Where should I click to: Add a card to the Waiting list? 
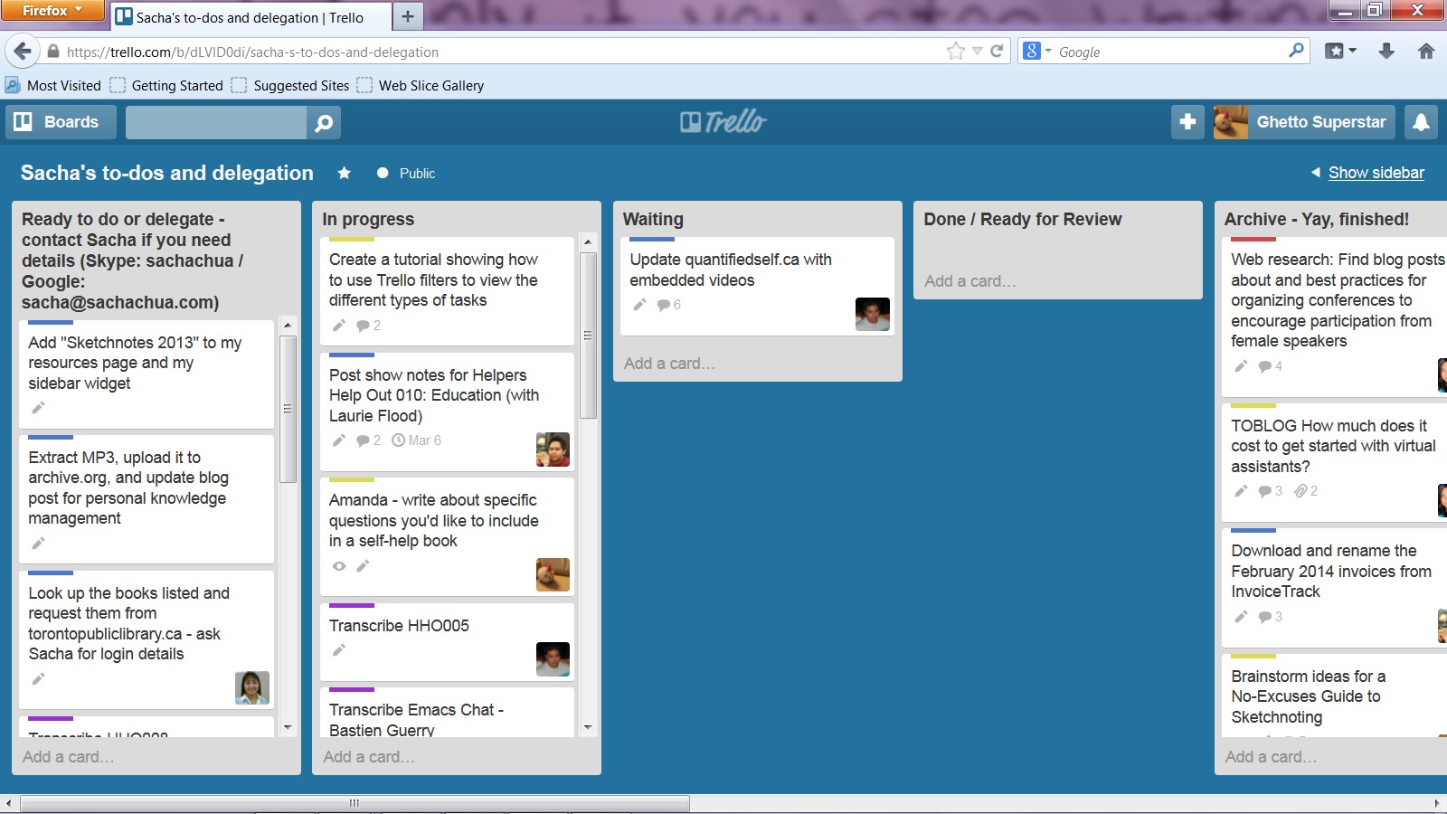coord(669,364)
